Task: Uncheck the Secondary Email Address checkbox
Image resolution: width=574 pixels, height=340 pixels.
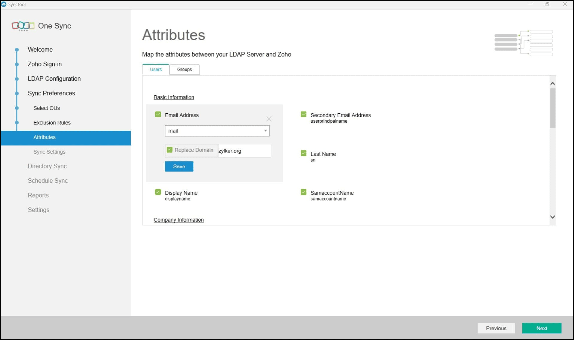Action: (x=303, y=115)
